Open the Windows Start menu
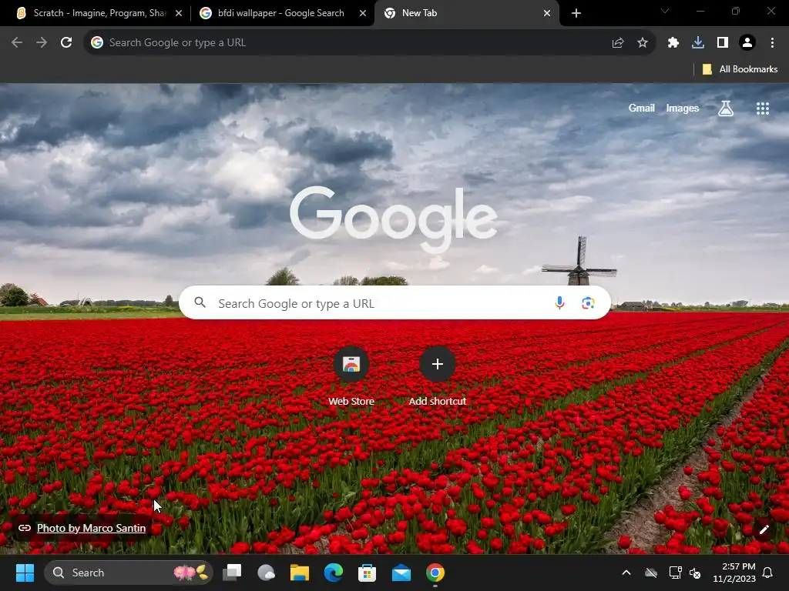The height and width of the screenshot is (591, 789). coord(25,573)
